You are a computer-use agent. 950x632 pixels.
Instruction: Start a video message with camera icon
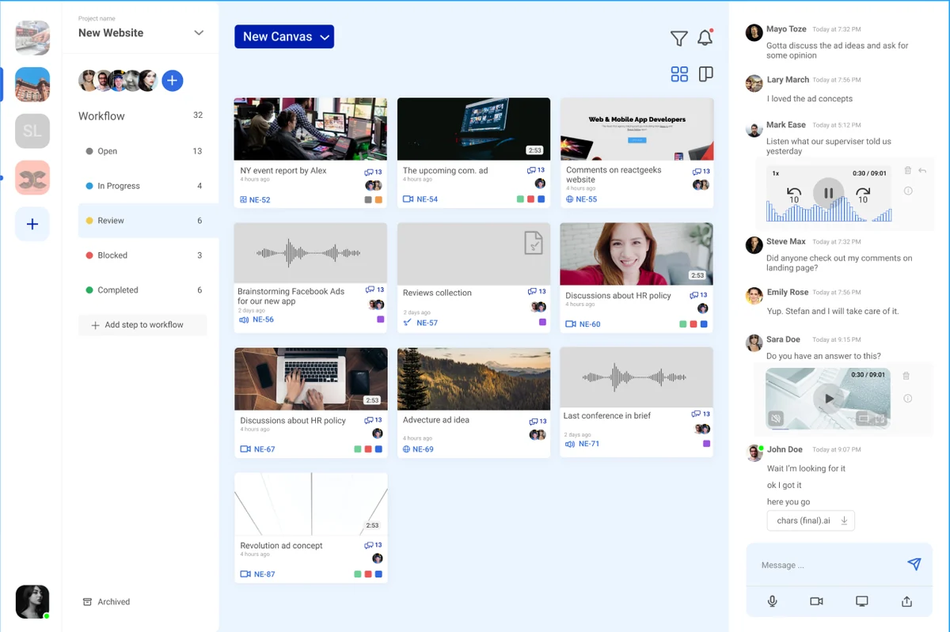pyautogui.click(x=816, y=601)
